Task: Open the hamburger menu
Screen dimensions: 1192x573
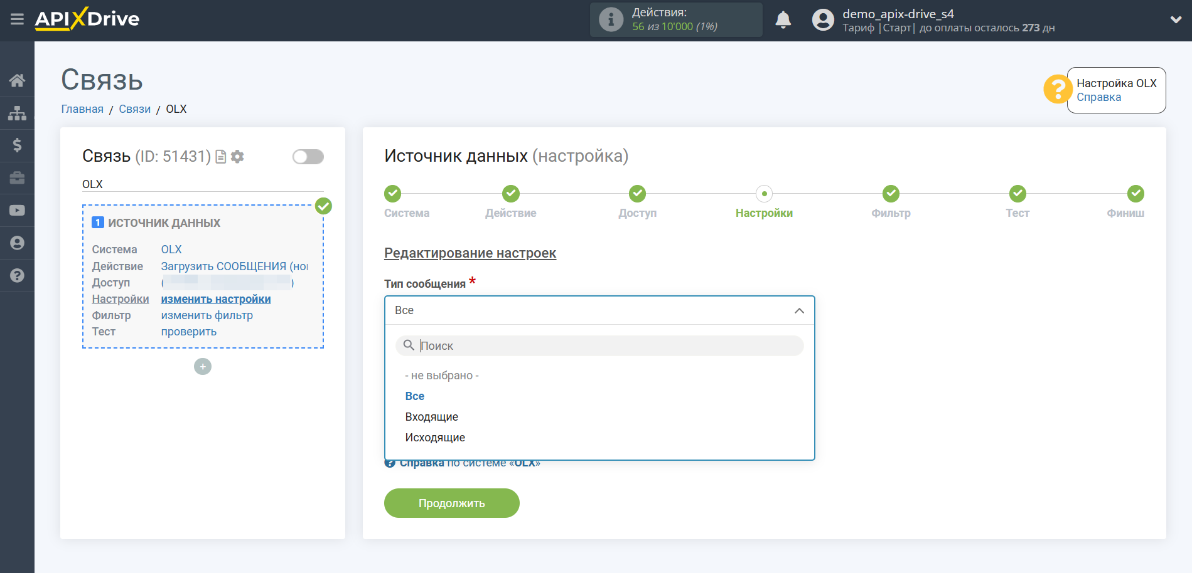Action: pos(17,19)
